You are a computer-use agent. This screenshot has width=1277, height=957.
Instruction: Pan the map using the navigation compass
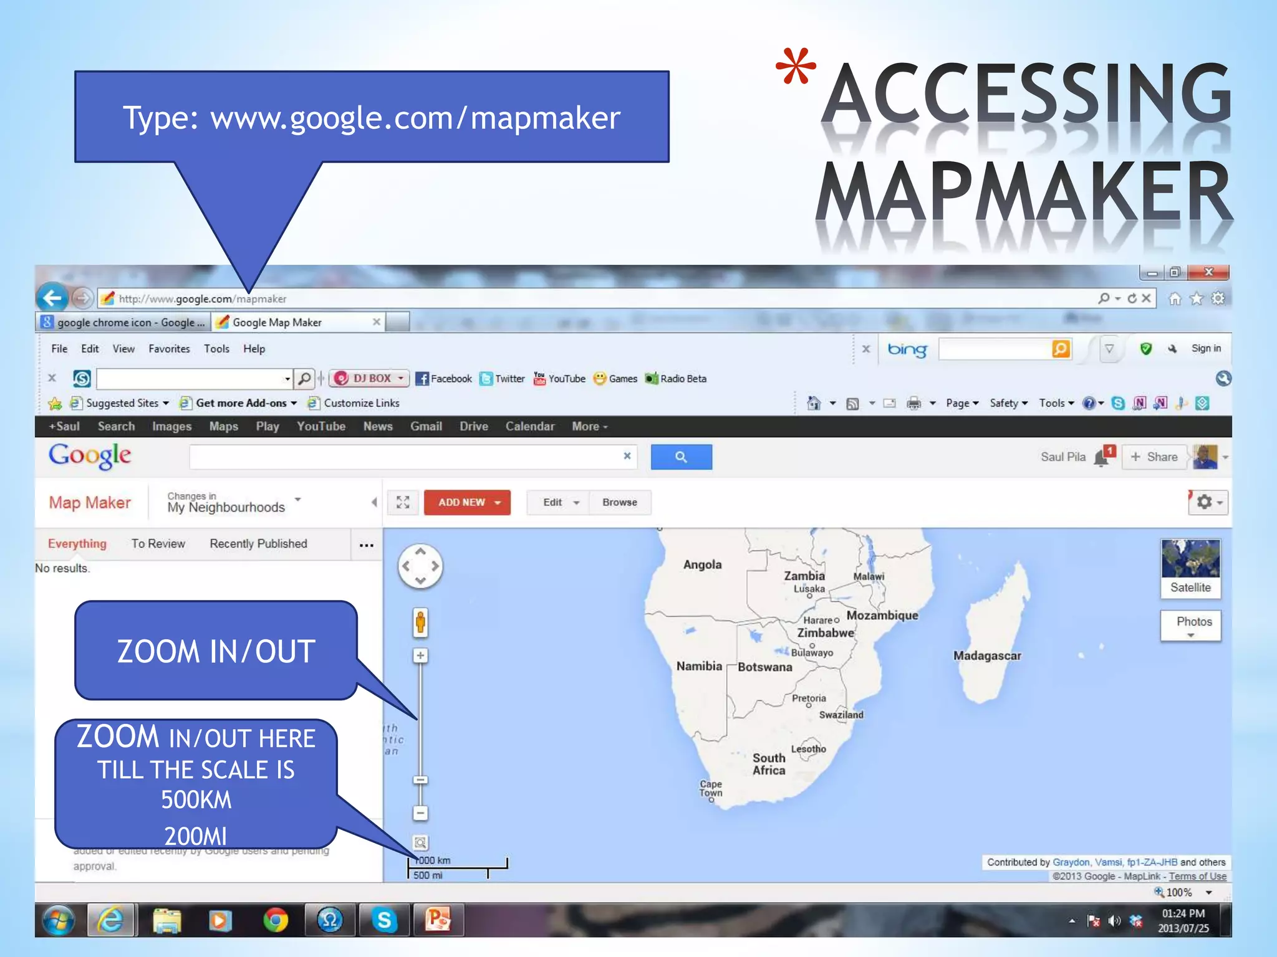coord(420,566)
